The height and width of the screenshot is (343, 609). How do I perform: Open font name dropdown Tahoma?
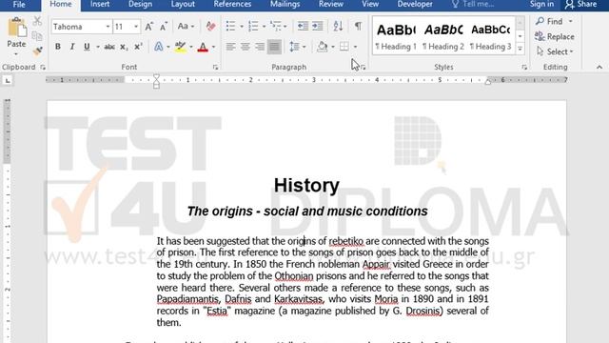tap(108, 27)
